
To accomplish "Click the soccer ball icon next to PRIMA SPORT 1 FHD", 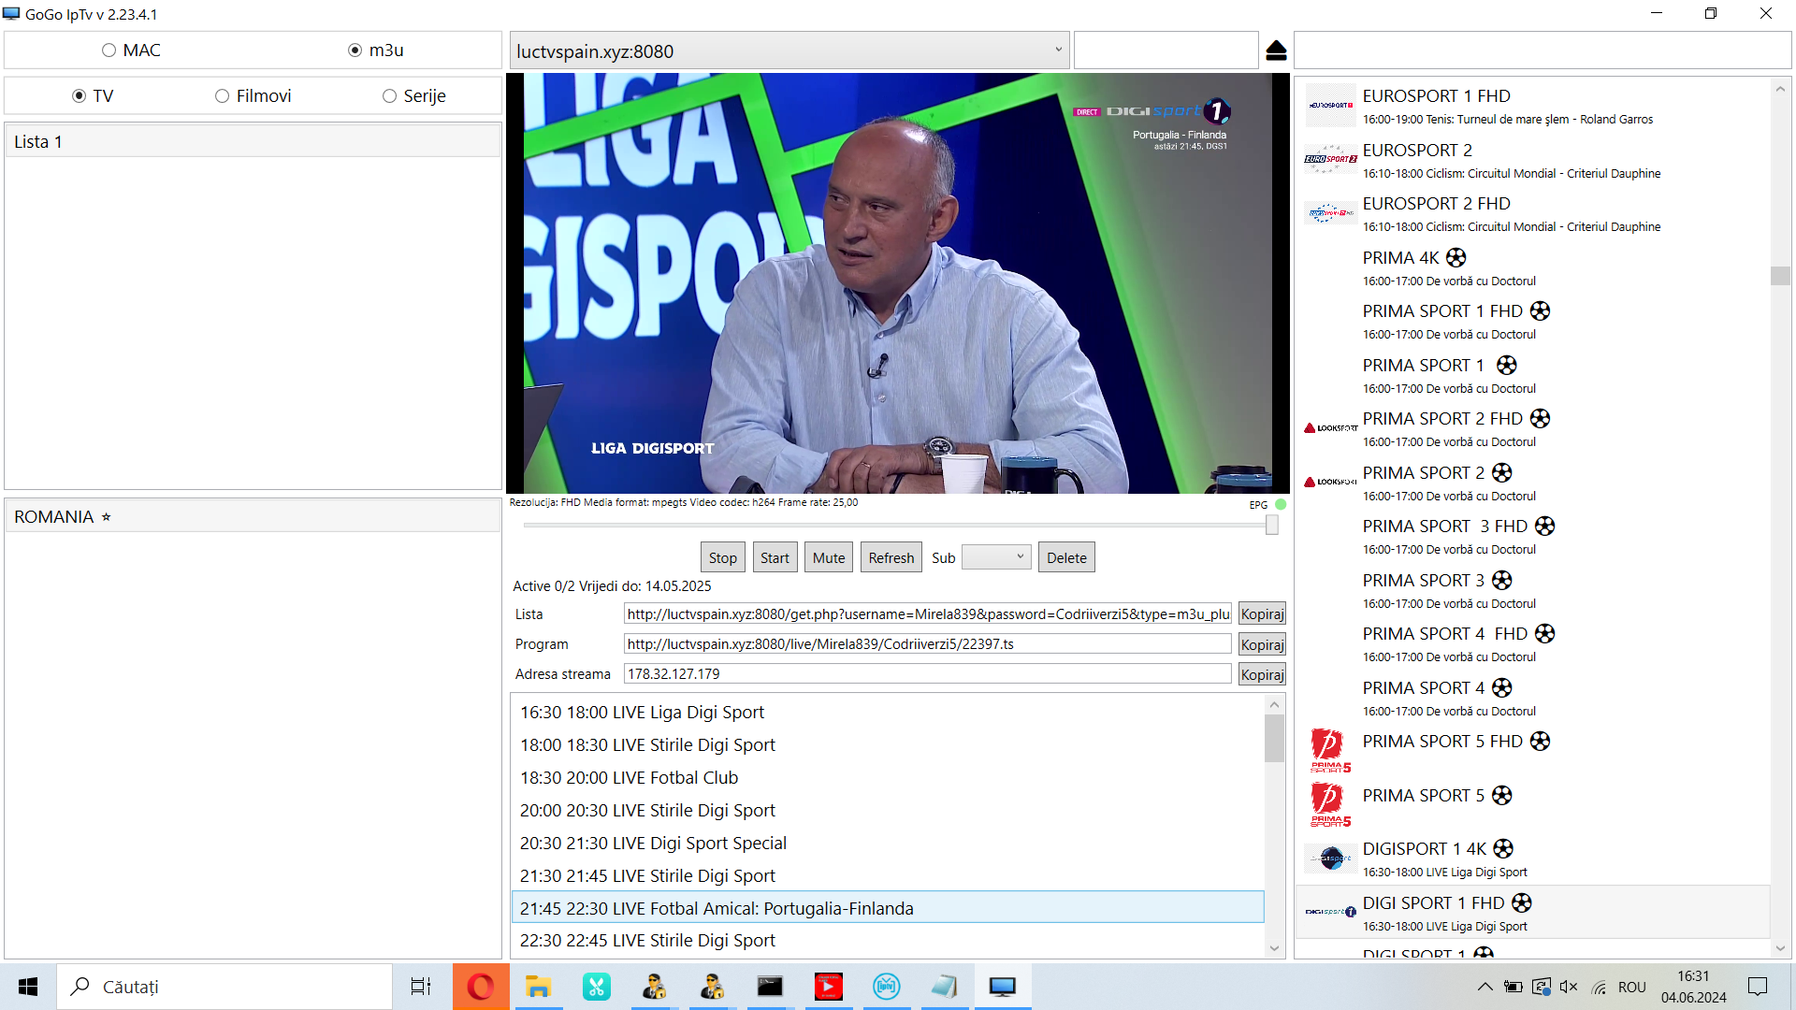I will [1541, 310].
